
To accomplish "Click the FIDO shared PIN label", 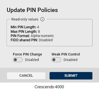I will (x=24, y=40).
